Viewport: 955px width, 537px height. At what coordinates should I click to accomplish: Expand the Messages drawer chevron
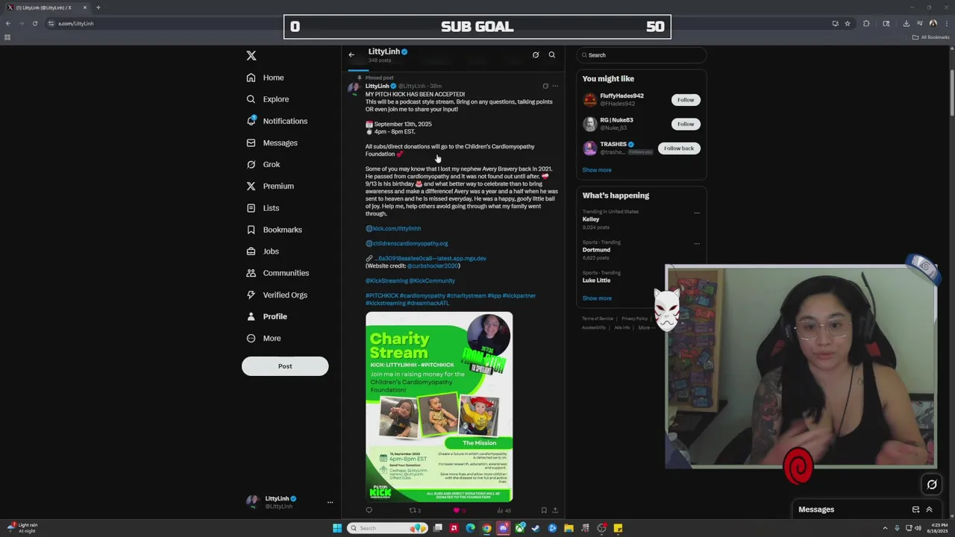click(929, 509)
